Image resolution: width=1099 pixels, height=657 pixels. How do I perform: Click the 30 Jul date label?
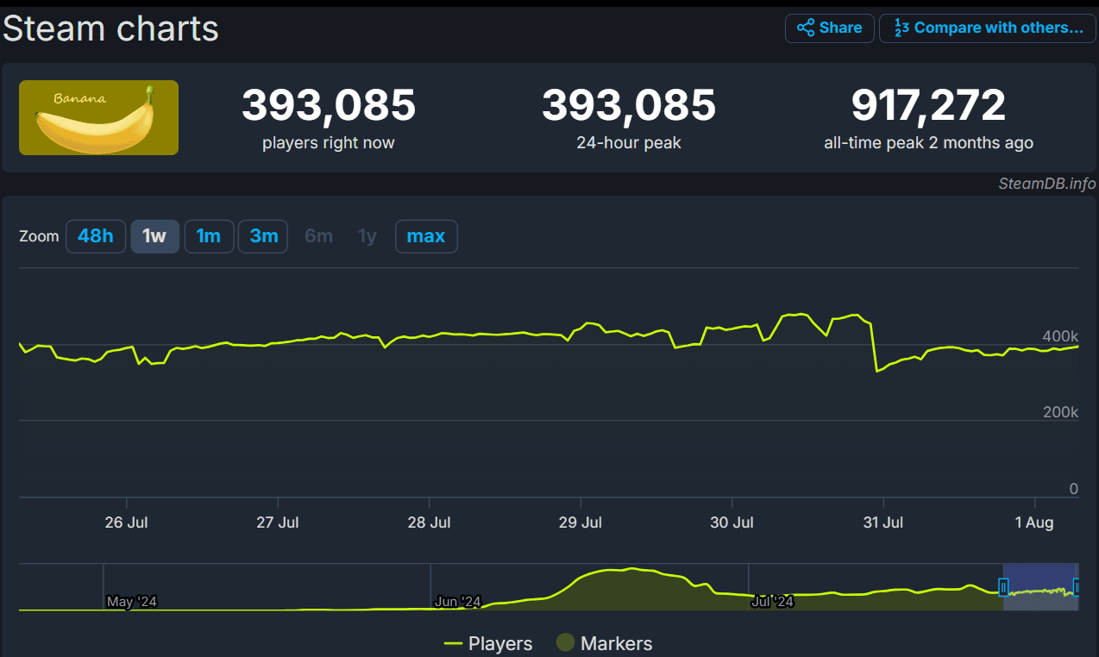(732, 522)
